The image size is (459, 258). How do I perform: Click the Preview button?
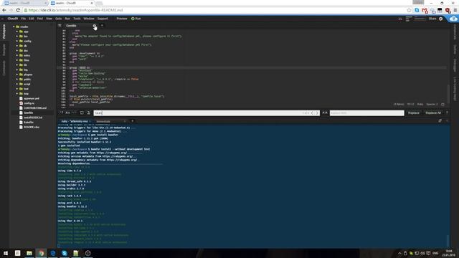(x=122, y=19)
